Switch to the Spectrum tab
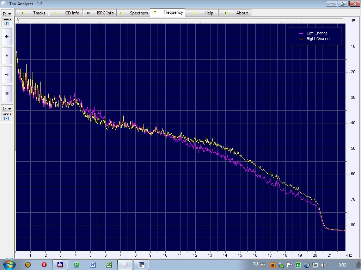 coord(139,13)
